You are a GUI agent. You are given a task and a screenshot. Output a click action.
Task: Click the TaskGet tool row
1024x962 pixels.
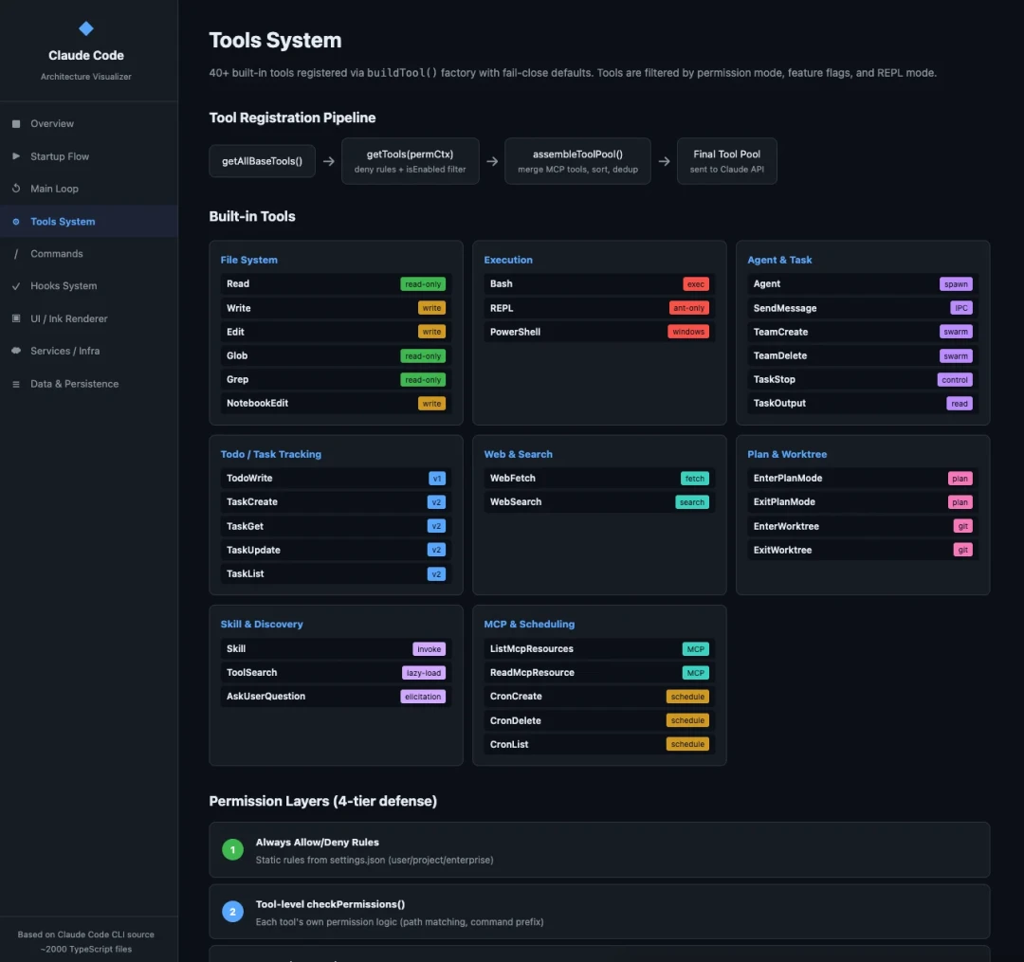pyautogui.click(x=336, y=526)
